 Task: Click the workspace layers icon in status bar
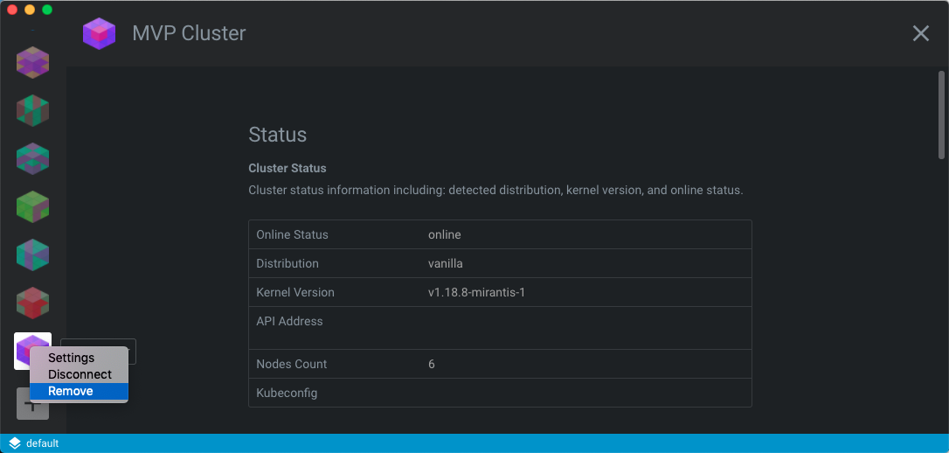click(15, 443)
